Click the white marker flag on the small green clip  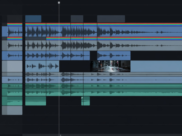click(82, 98)
